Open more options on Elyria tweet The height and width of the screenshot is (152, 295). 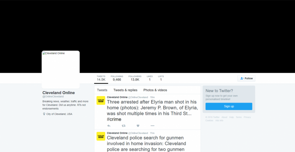pos(152,126)
